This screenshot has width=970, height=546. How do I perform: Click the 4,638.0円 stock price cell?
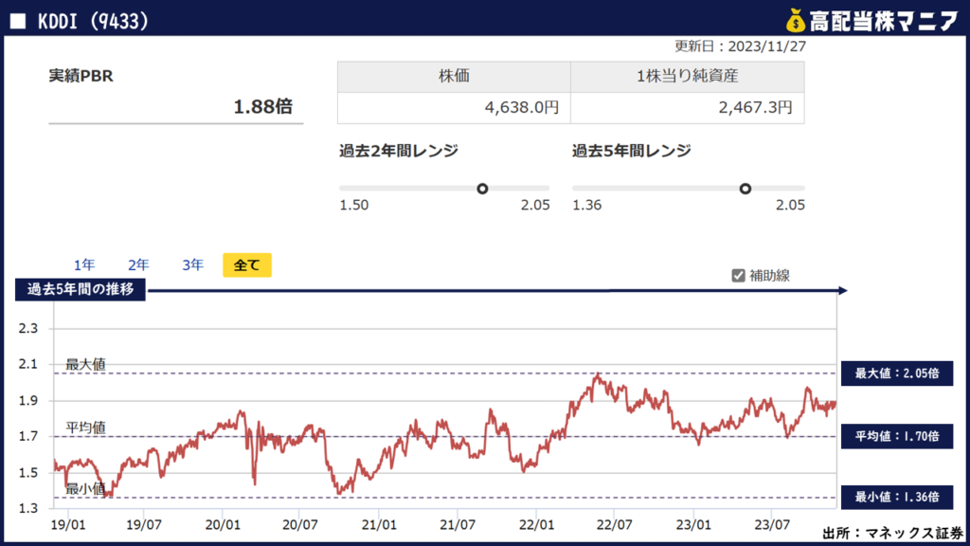point(454,108)
